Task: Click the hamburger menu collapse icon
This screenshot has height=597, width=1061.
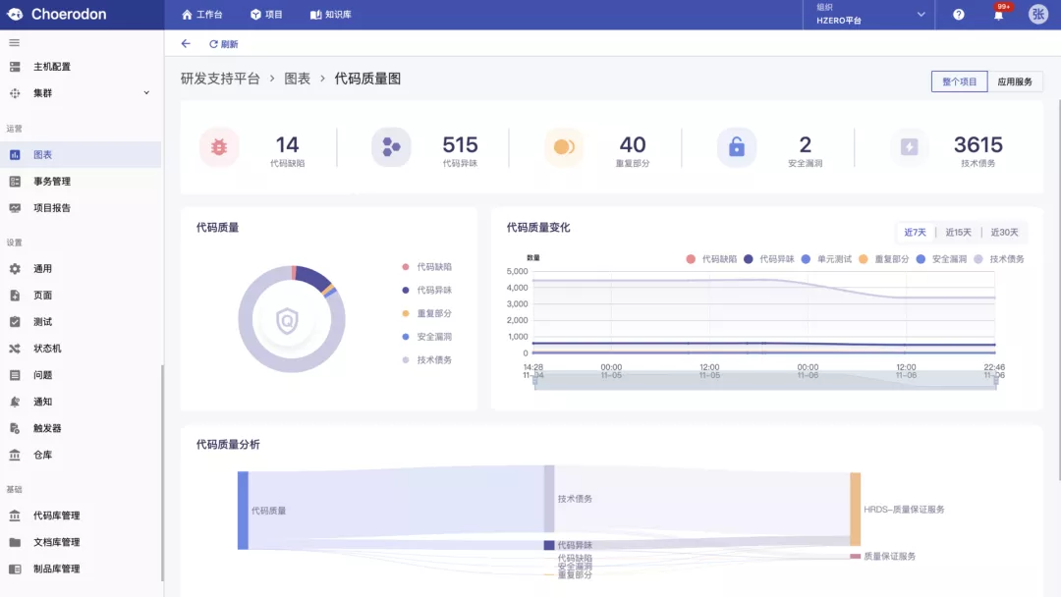Action: [x=14, y=42]
